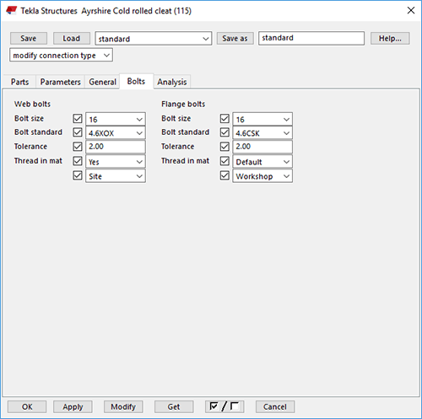Open the standard settings file dropdown
The image size is (422, 419).
click(x=154, y=39)
